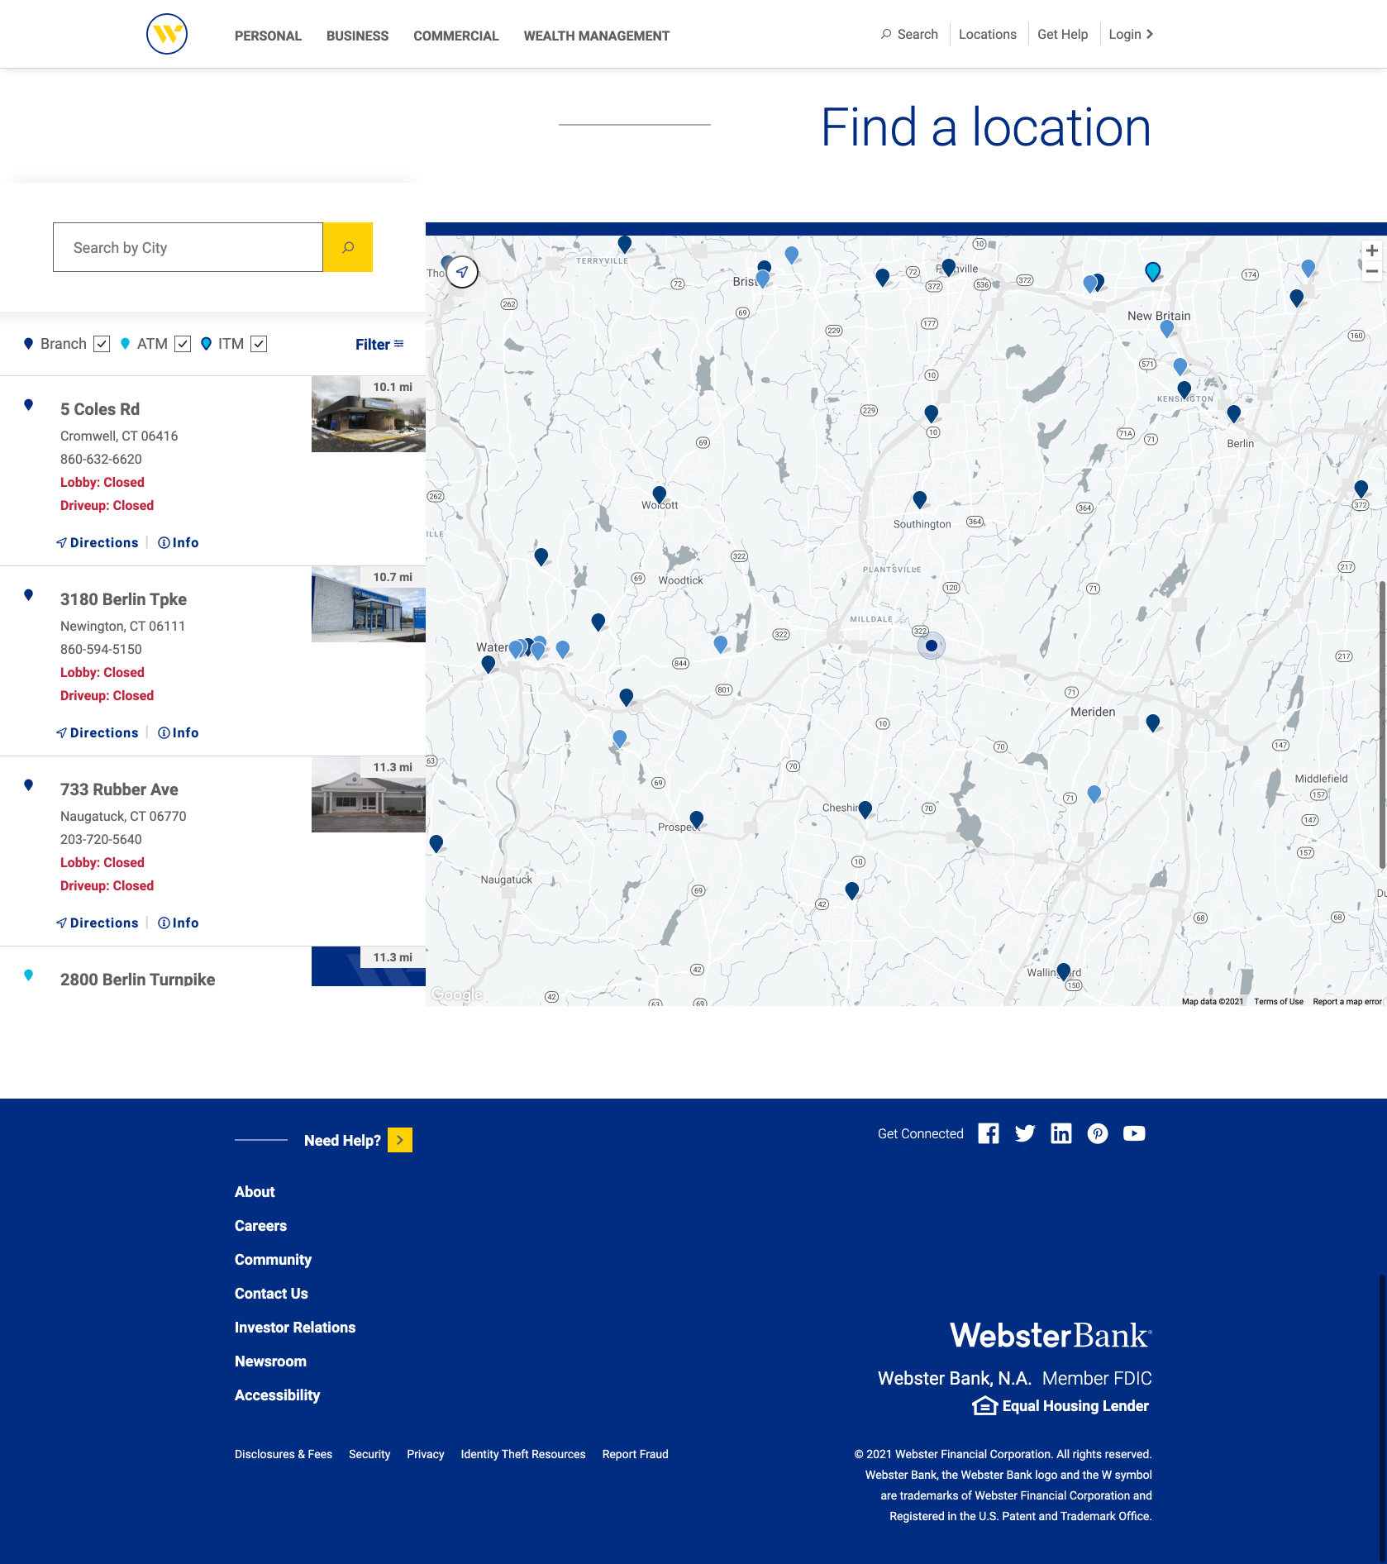Click the map pin at Wallingford

[x=1064, y=971]
